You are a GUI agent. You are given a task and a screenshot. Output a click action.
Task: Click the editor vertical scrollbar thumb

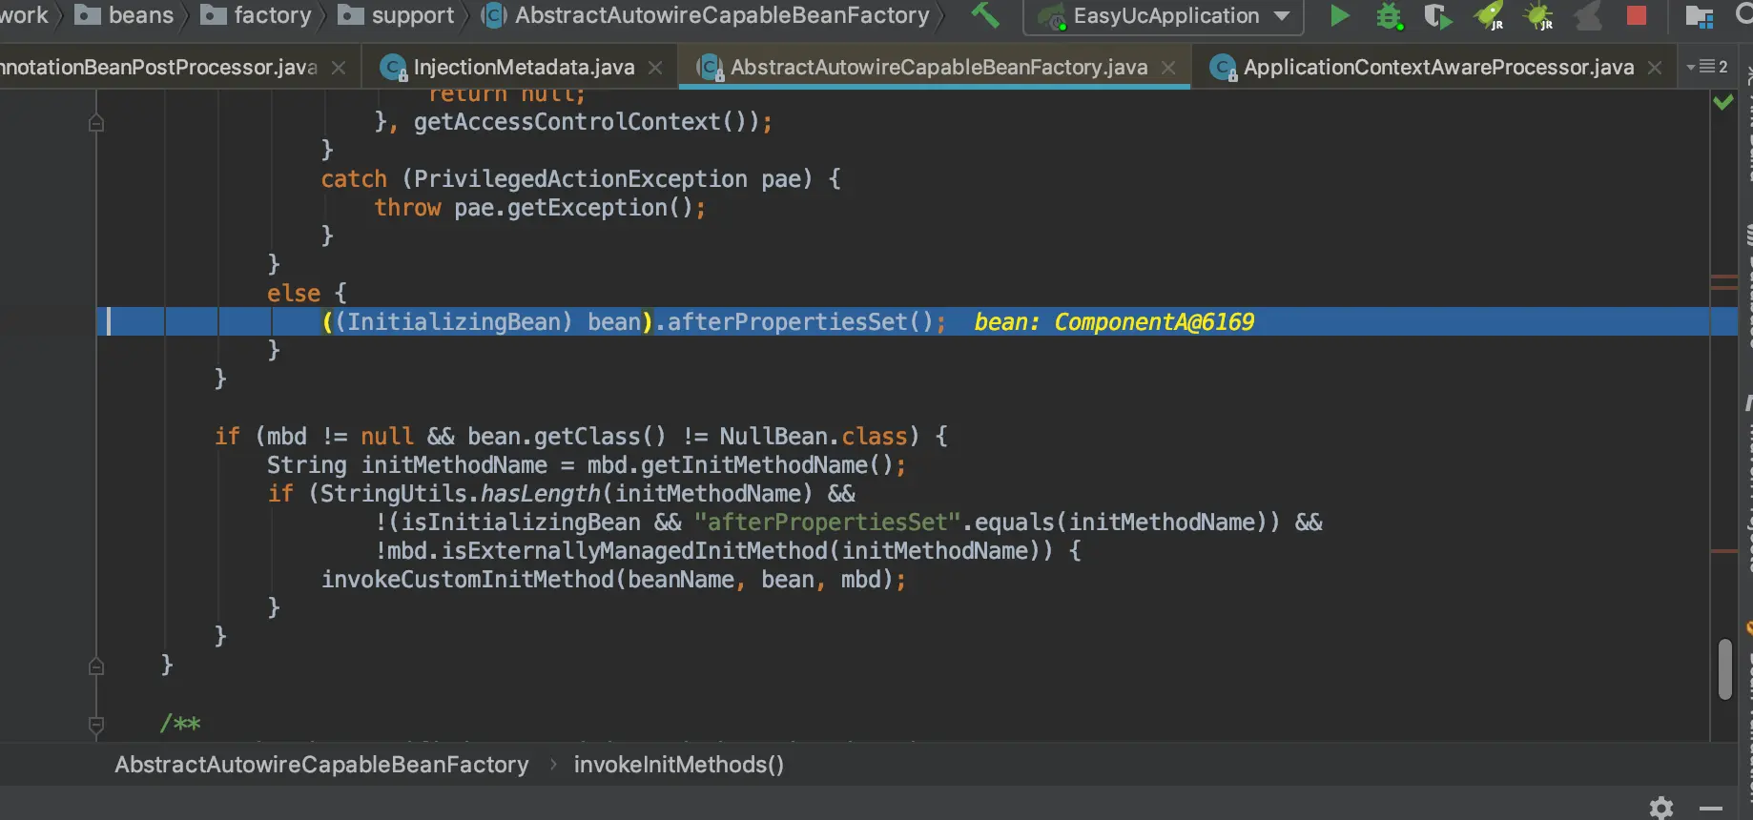(1724, 669)
